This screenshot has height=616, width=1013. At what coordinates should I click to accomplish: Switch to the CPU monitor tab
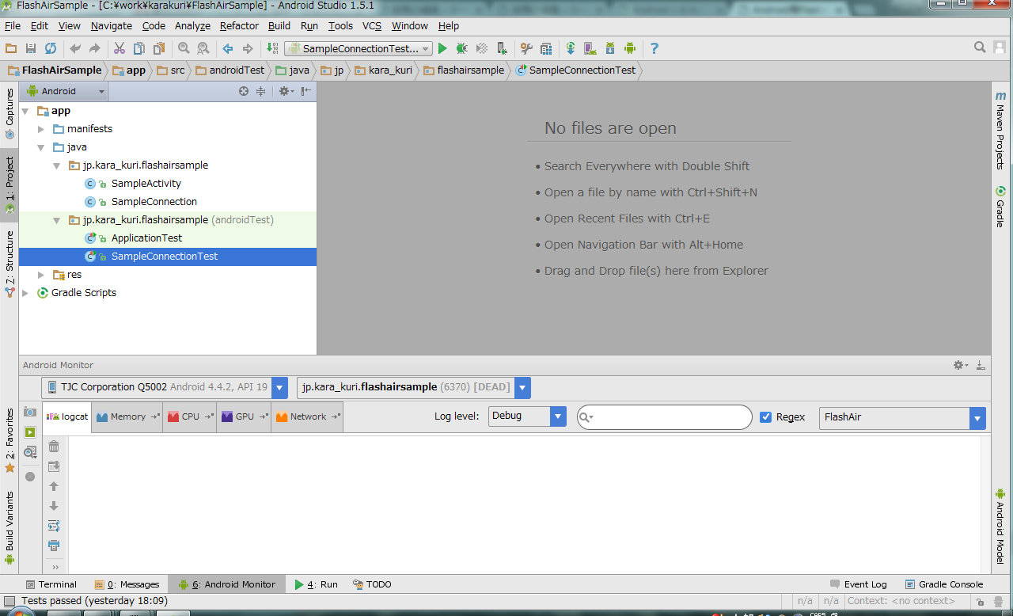(x=190, y=416)
